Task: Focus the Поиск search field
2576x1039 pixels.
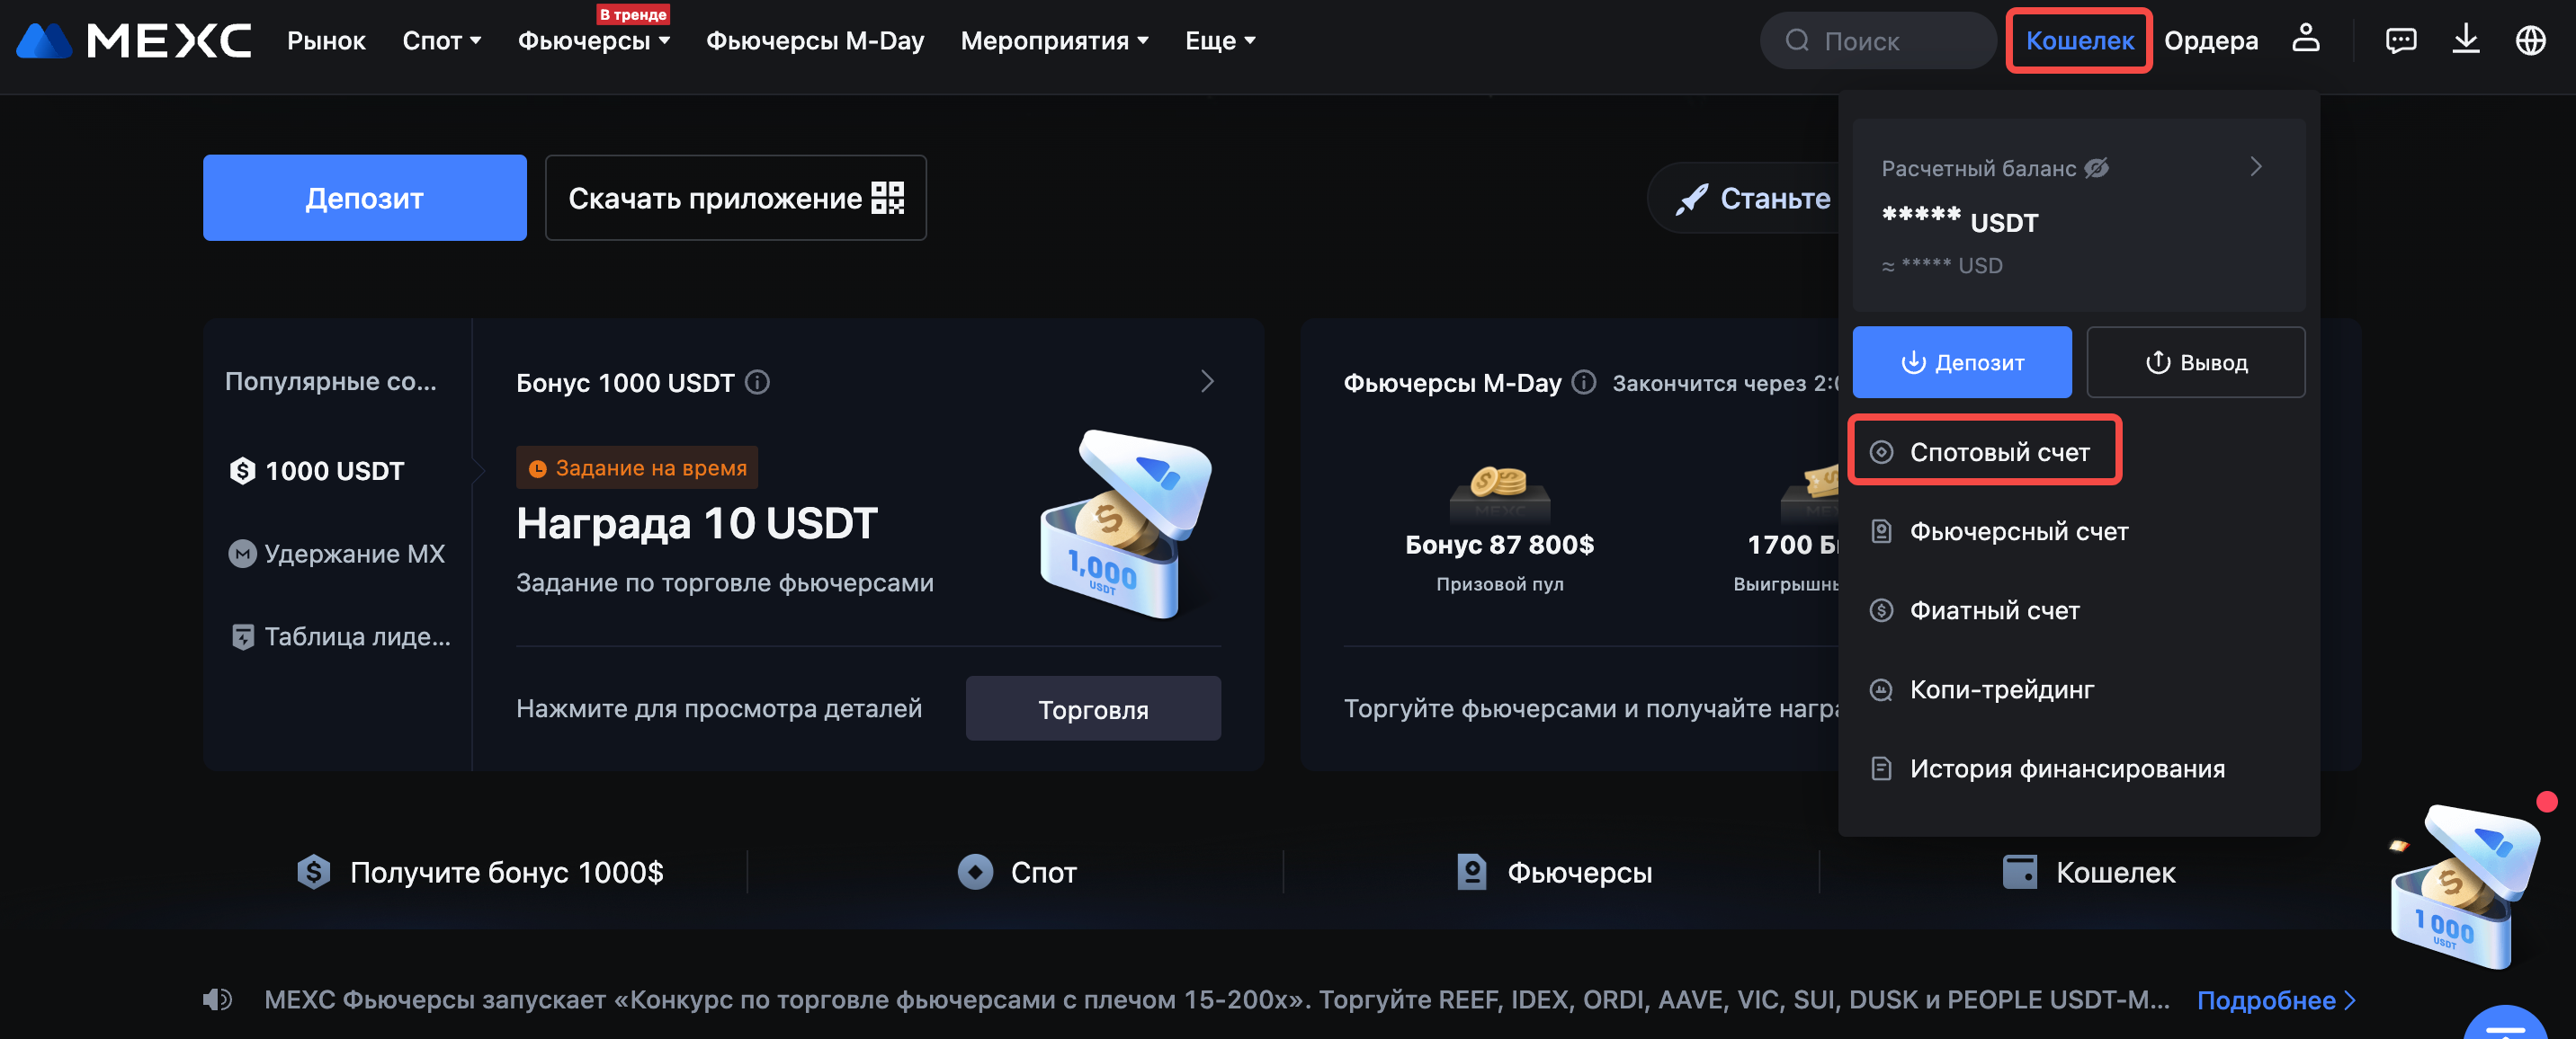Action: [x=1878, y=41]
